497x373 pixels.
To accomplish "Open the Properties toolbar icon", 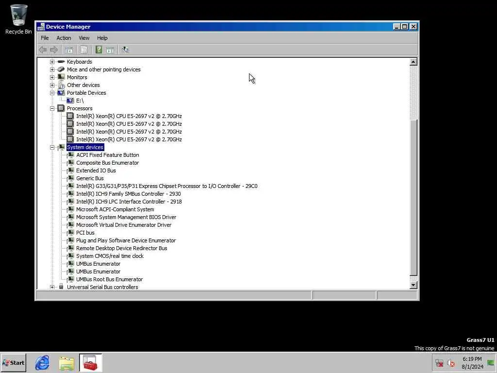I will (83, 50).
